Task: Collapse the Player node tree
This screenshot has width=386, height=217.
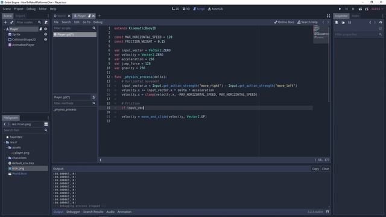Action: click(4, 29)
